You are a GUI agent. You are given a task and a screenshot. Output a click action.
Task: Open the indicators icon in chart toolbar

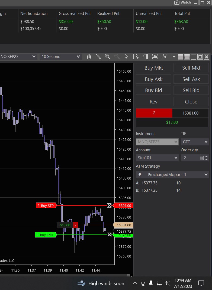click(x=155, y=57)
